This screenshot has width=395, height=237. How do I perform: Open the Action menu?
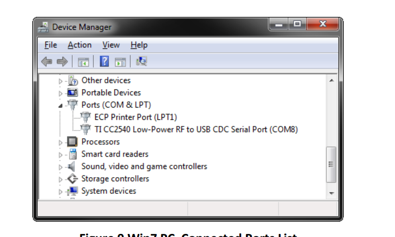click(x=79, y=45)
